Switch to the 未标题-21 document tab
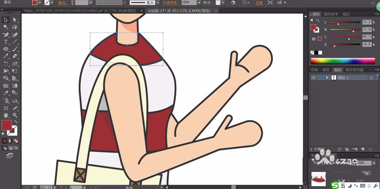The image size is (380, 189). point(179,11)
